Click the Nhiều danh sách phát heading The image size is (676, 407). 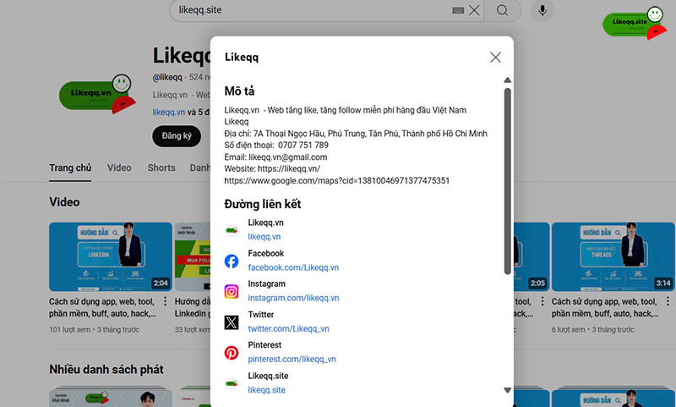pos(106,370)
